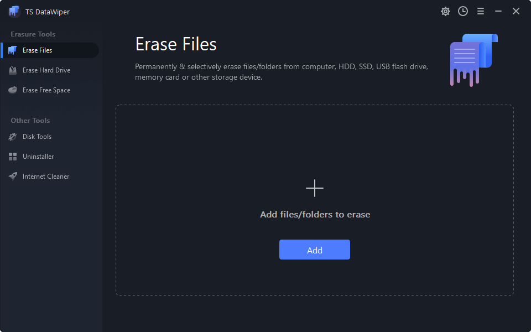
Task: Select the Other Tools section header
Action: 30,120
